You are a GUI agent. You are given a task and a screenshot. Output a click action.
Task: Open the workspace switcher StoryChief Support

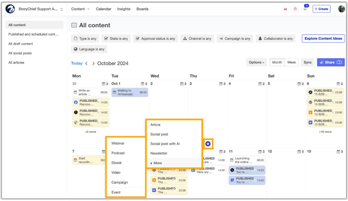click(41, 9)
